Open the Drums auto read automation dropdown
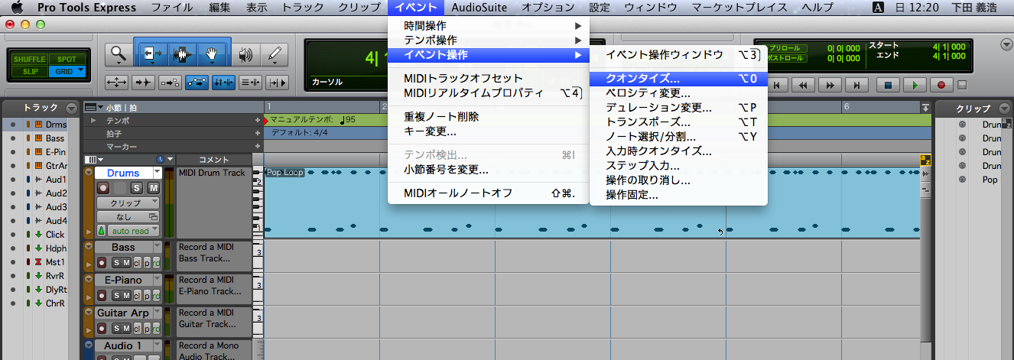Screen dimensions: 1014x360 [134, 231]
